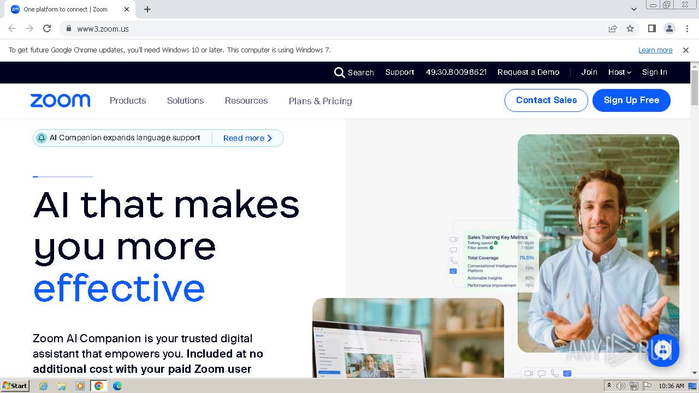Viewport: 699px width, 393px height.
Task: Click the page vertical scrollbar thumb
Action: (x=695, y=87)
